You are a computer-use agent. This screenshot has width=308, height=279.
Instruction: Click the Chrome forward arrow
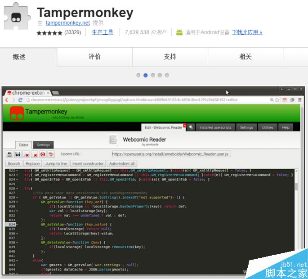pos(13,100)
